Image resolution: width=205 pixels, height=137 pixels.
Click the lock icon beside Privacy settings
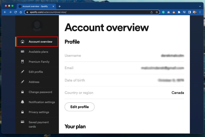coord(22,112)
